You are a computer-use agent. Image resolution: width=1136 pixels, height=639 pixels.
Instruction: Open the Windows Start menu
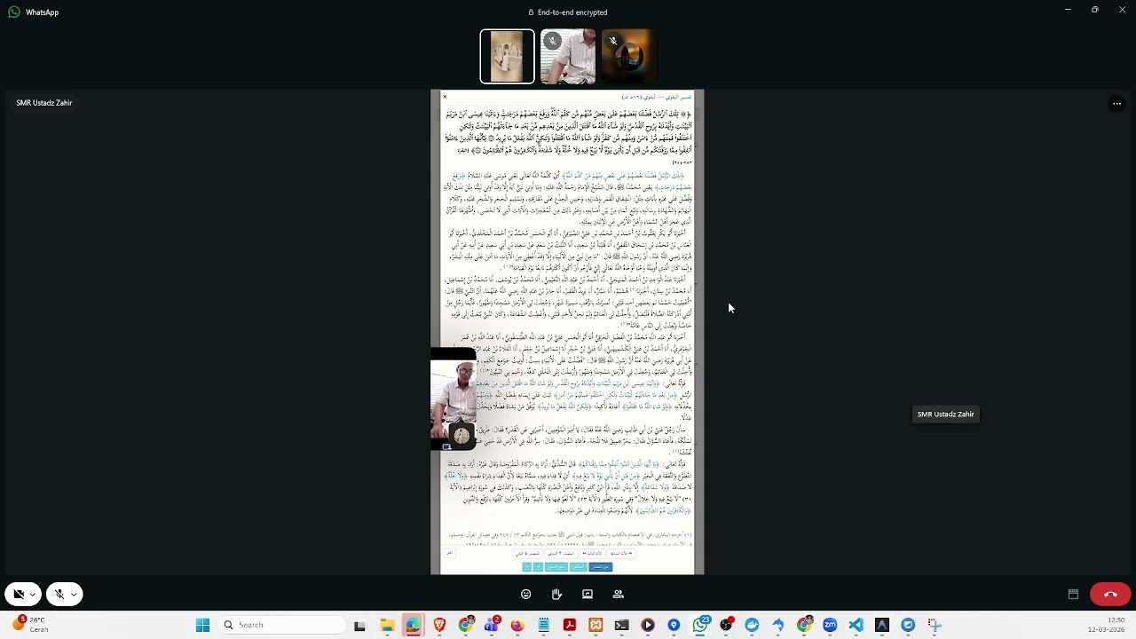pos(202,625)
